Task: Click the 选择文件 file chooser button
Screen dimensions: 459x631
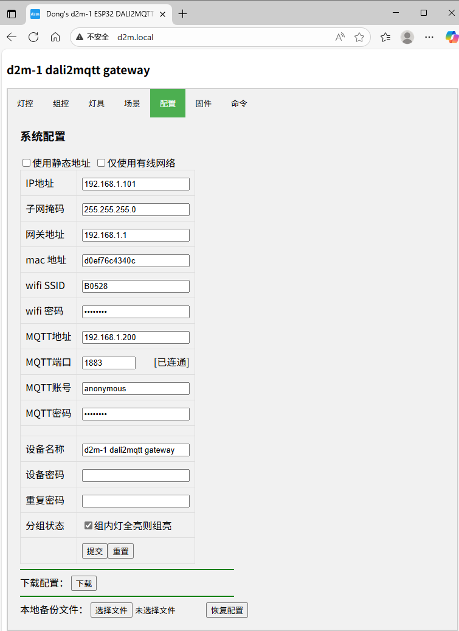Action: click(x=111, y=610)
